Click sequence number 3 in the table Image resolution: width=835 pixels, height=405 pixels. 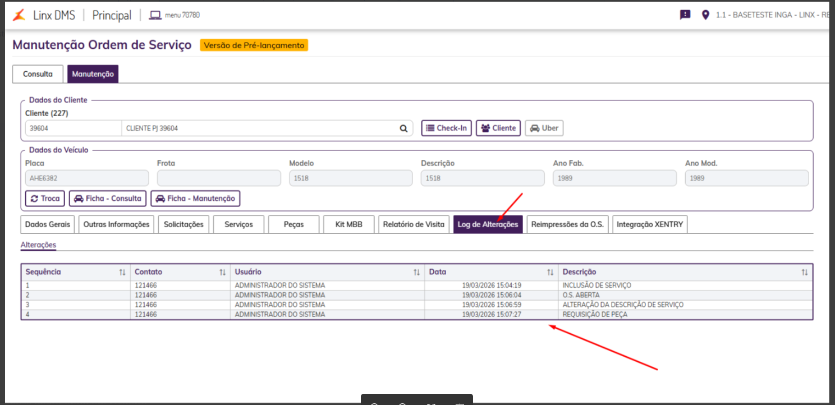tap(27, 305)
